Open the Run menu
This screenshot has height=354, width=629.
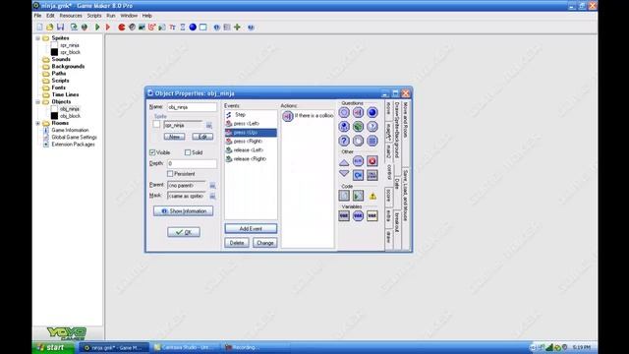tap(111, 16)
